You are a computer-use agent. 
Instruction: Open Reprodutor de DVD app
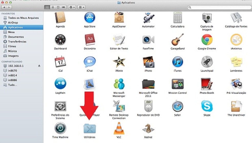(148, 106)
